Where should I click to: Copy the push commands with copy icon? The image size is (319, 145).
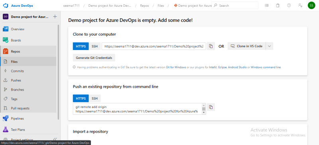coord(211,107)
